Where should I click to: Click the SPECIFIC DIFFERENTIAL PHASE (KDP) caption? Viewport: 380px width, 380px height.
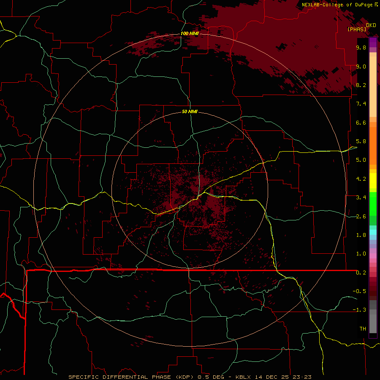tap(132, 377)
